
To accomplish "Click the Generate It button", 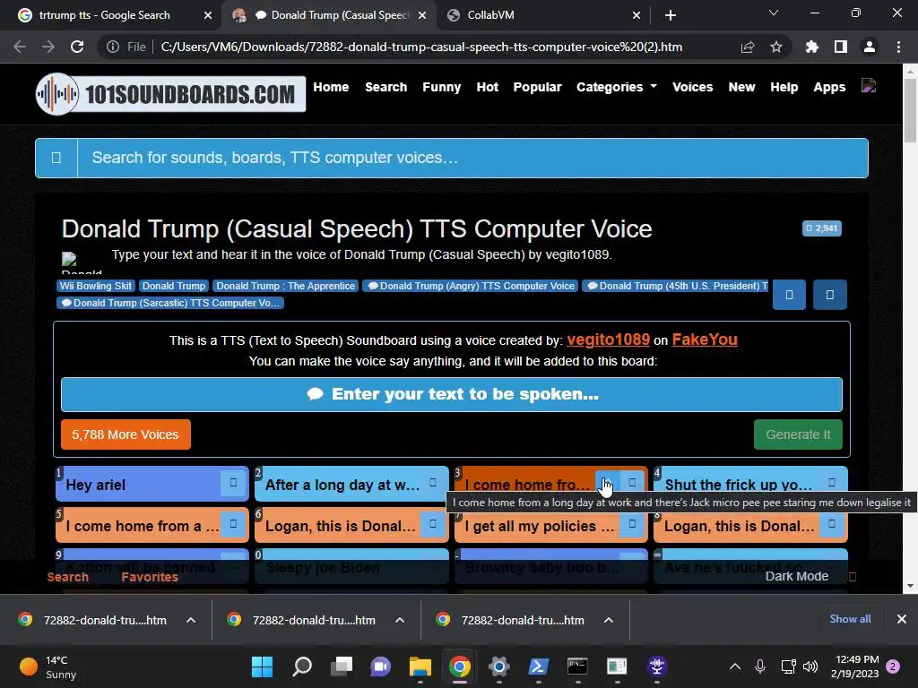I will point(798,434).
